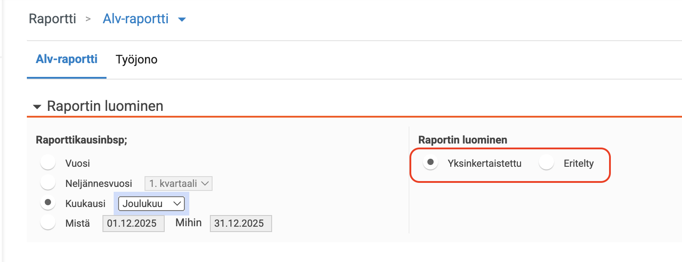The height and width of the screenshot is (262, 682).
Task: Select the Mistä date range radio button
Action: tap(47, 223)
